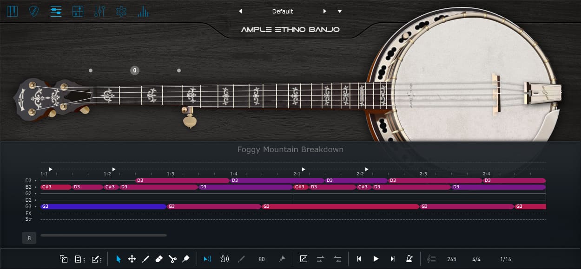Select the blue G3 note at riff start
581x269 pixels.
tap(103, 206)
